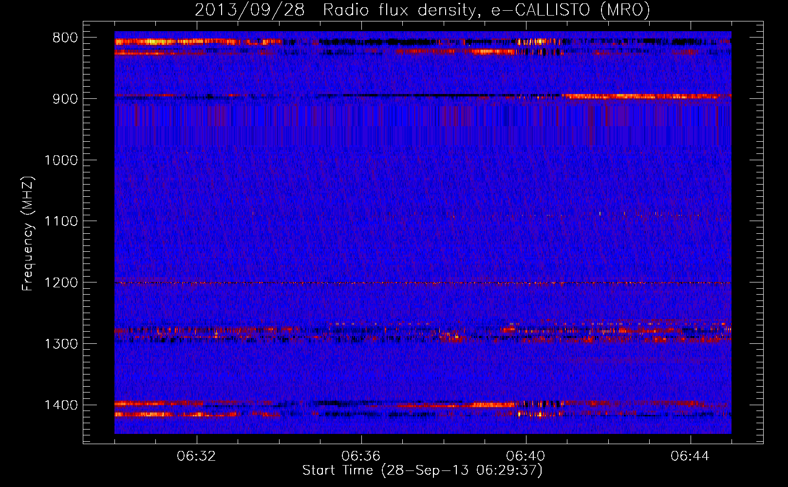Click the 'Frequency (MHZ)' axis label
This screenshot has height=487, width=788.
(x=28, y=233)
